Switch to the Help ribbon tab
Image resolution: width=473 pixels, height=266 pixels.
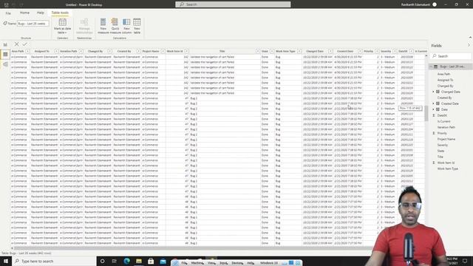[x=40, y=13]
